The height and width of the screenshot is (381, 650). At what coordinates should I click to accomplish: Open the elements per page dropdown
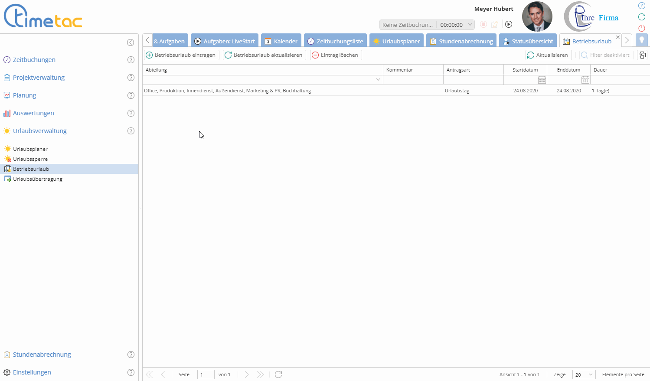pos(584,374)
